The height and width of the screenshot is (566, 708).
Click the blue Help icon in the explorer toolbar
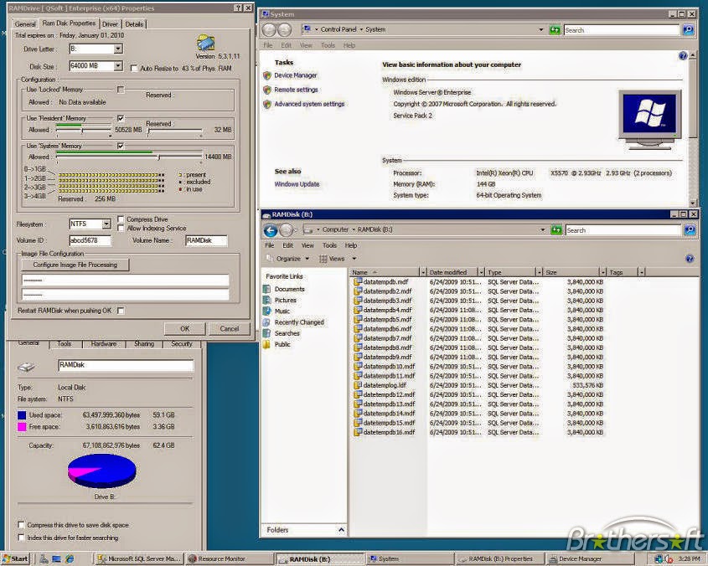tap(688, 257)
